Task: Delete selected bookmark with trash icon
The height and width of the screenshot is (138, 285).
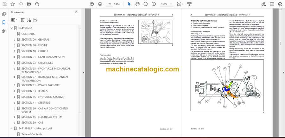Action: click(x=22, y=20)
